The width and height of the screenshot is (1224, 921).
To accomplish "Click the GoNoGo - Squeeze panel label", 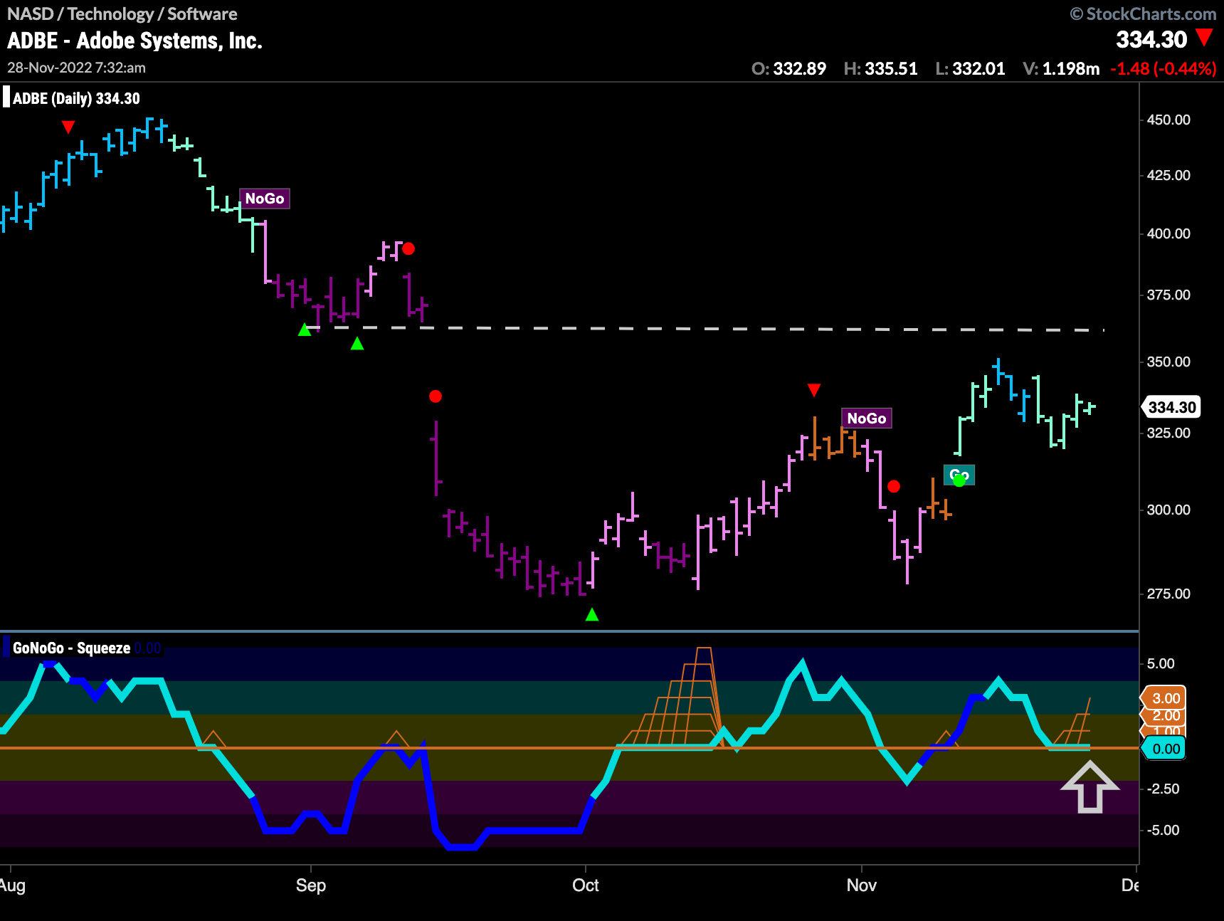I will tap(71, 648).
